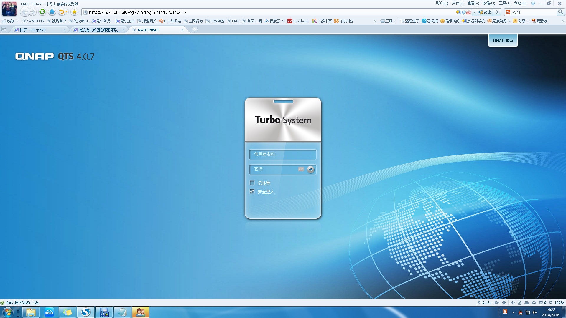Viewport: 566px width, 318px height.
Task: Open Baidu Cloud from the taskbar
Action: 49,312
